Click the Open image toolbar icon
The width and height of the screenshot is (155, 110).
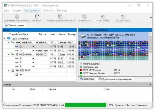click(103, 17)
